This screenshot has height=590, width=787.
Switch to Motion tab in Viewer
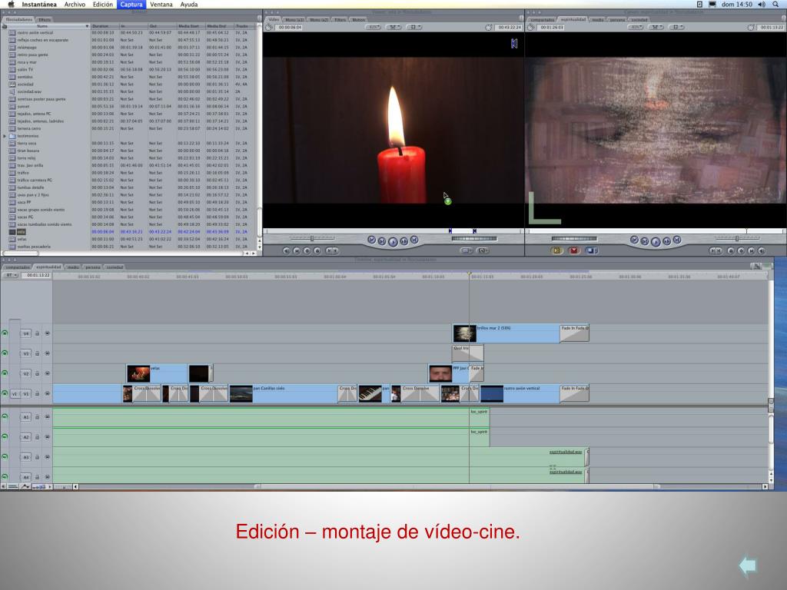[358, 19]
